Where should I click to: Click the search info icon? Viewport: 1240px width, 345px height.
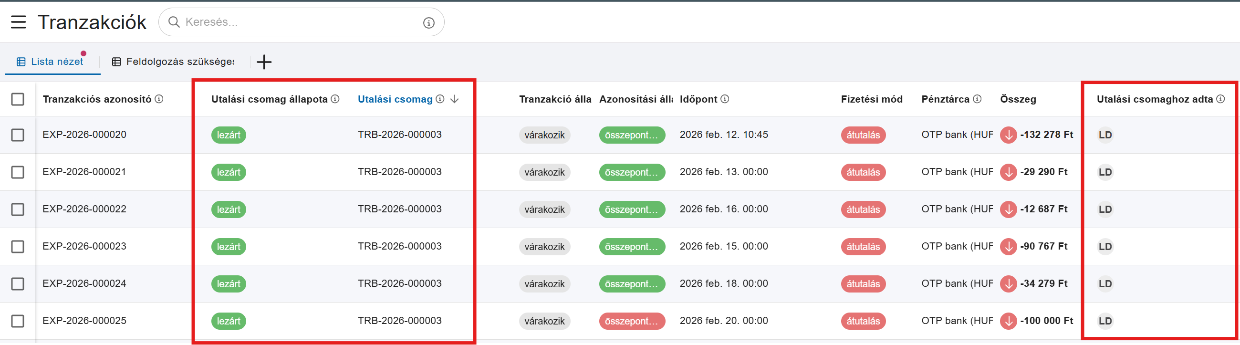pyautogui.click(x=428, y=22)
